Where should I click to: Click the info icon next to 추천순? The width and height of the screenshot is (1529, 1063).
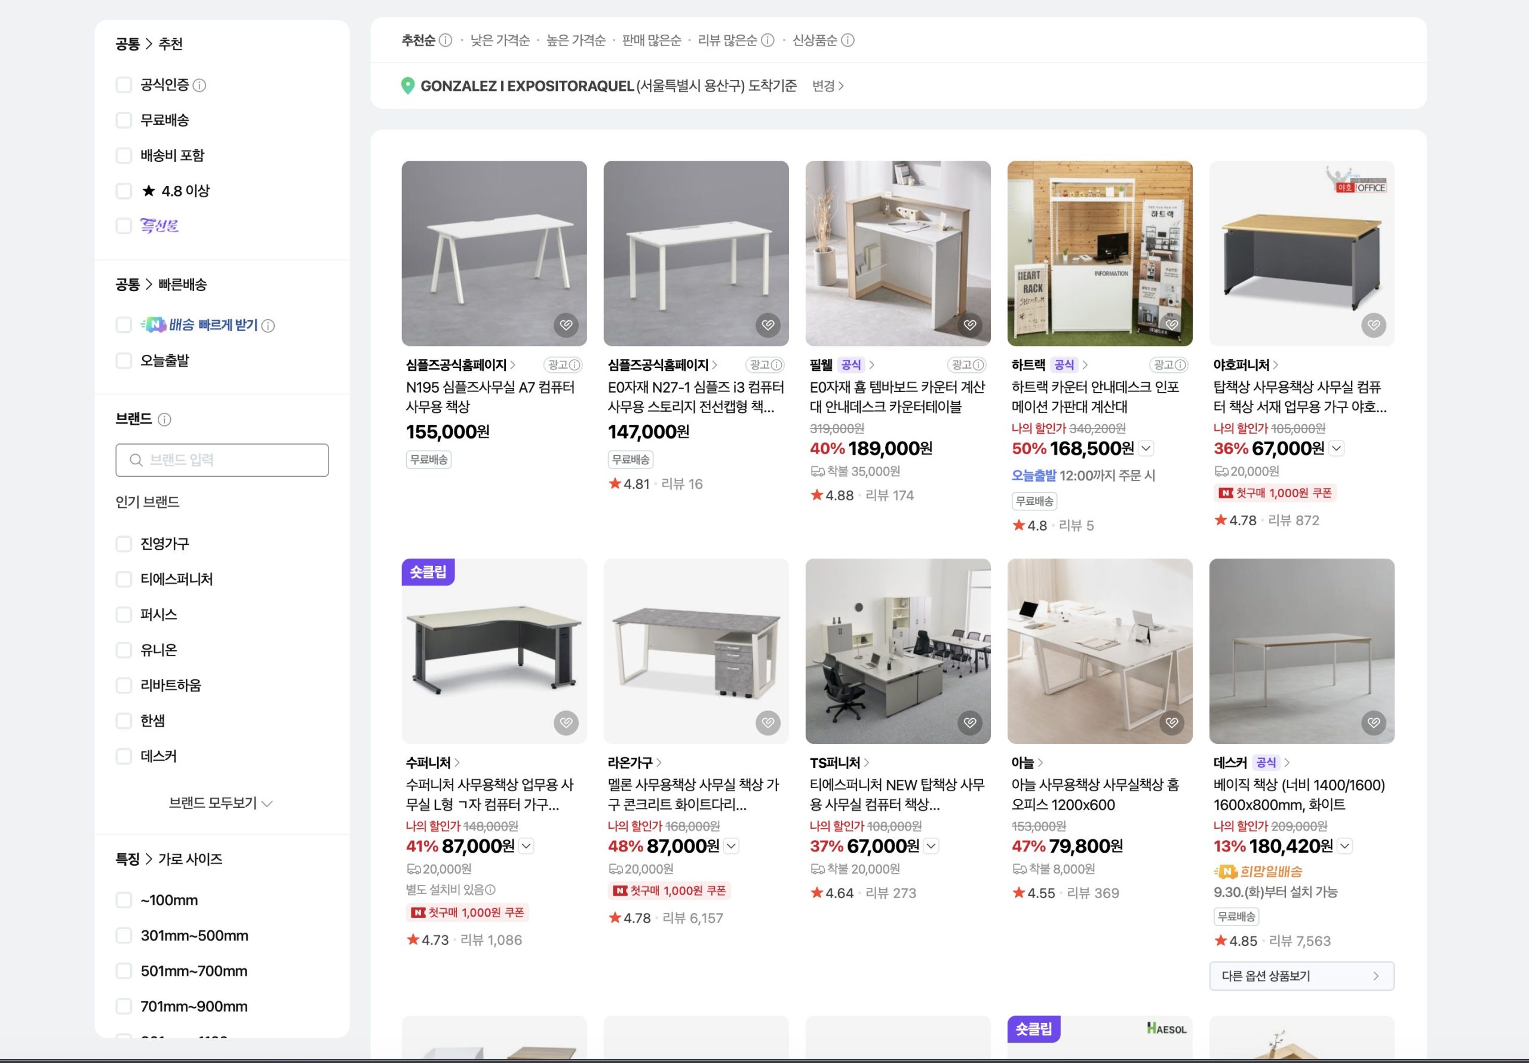click(446, 41)
